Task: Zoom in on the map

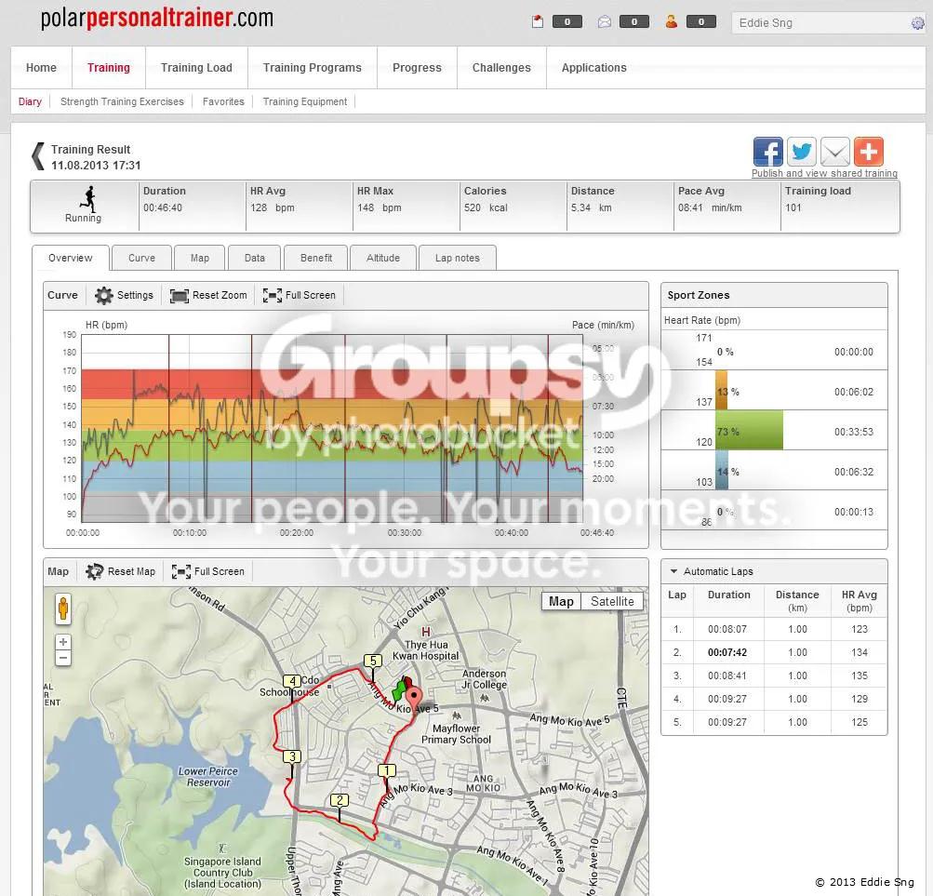Action: click(63, 642)
